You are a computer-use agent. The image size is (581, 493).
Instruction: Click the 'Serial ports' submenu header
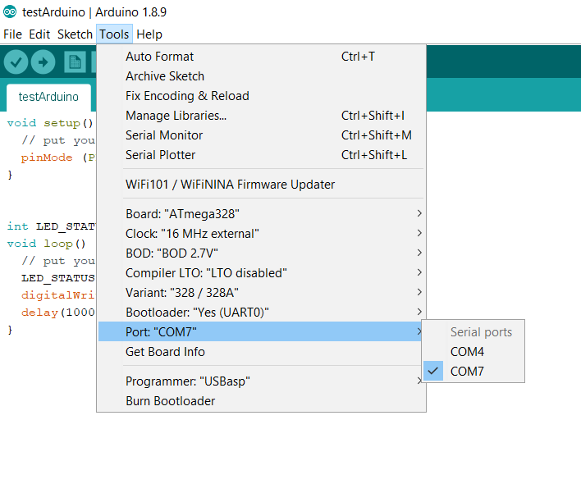click(481, 332)
